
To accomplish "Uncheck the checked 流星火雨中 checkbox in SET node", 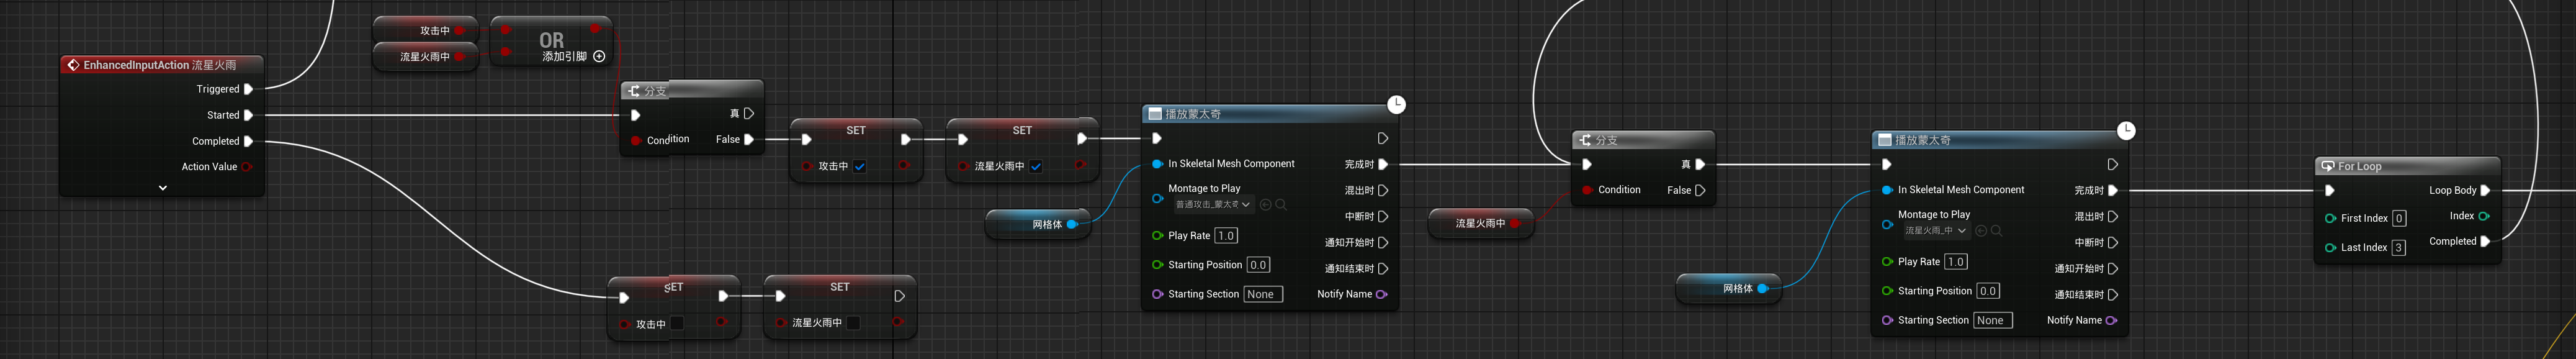I will coord(1036,167).
